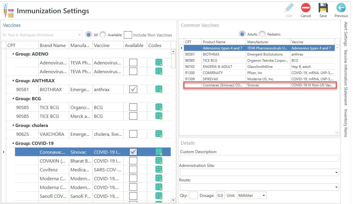Collapse the Group: cholera expander
This screenshot has width=353, height=204.
coord(13,125)
